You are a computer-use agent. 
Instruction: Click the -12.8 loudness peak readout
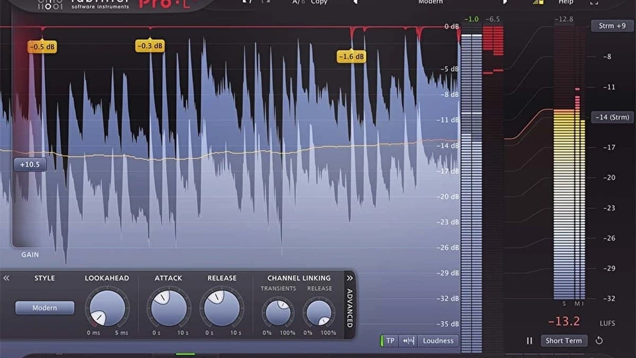[x=564, y=19]
